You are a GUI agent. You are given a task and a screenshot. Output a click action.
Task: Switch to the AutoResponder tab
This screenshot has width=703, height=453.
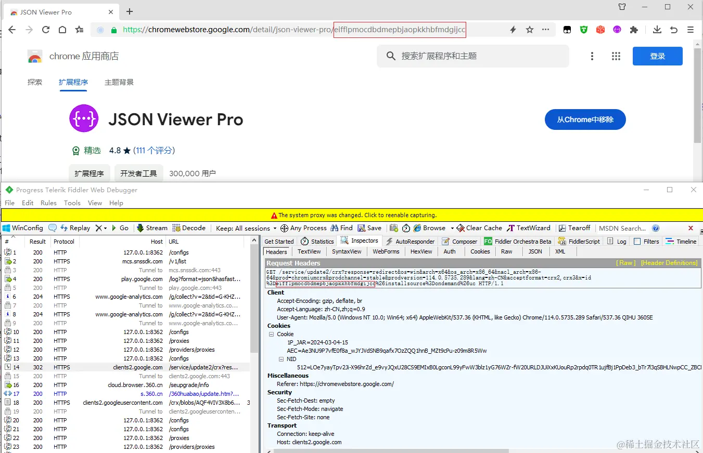coord(410,242)
